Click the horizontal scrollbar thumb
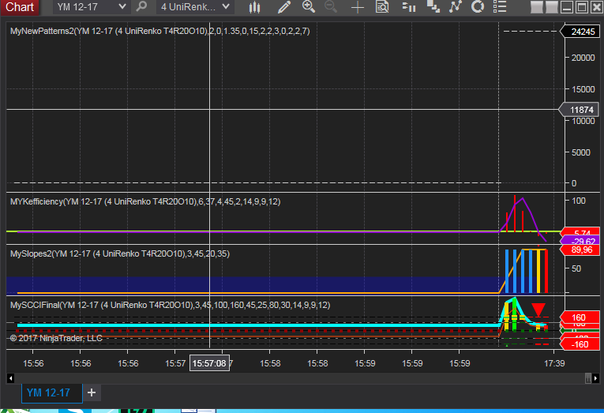Image resolution: width=604 pixels, height=413 pixels. point(588,378)
